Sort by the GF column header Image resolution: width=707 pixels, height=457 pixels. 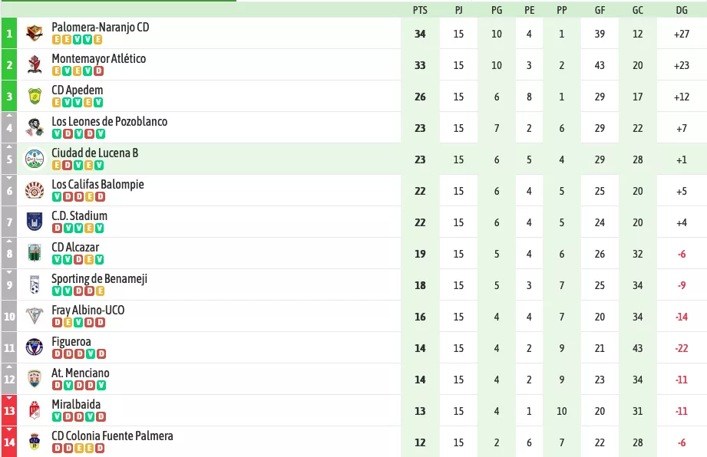[600, 10]
